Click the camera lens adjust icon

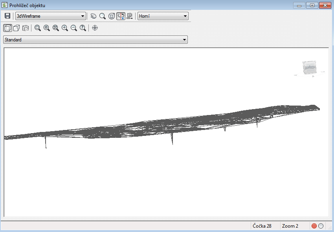point(26,28)
